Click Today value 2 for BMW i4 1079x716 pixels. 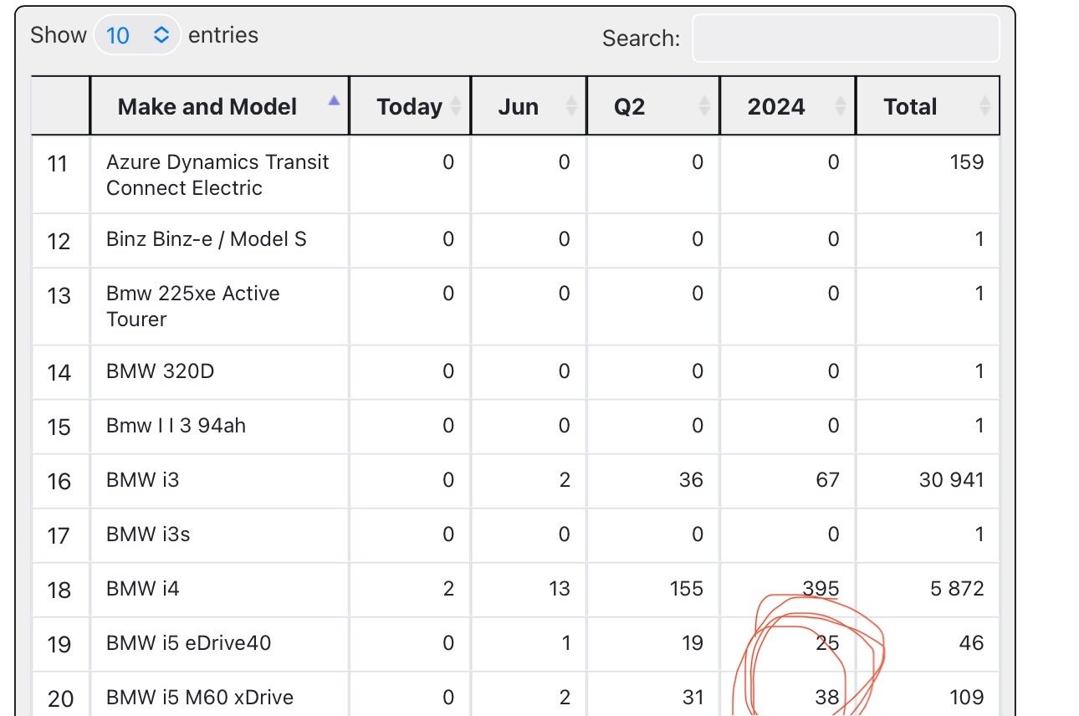tap(448, 588)
